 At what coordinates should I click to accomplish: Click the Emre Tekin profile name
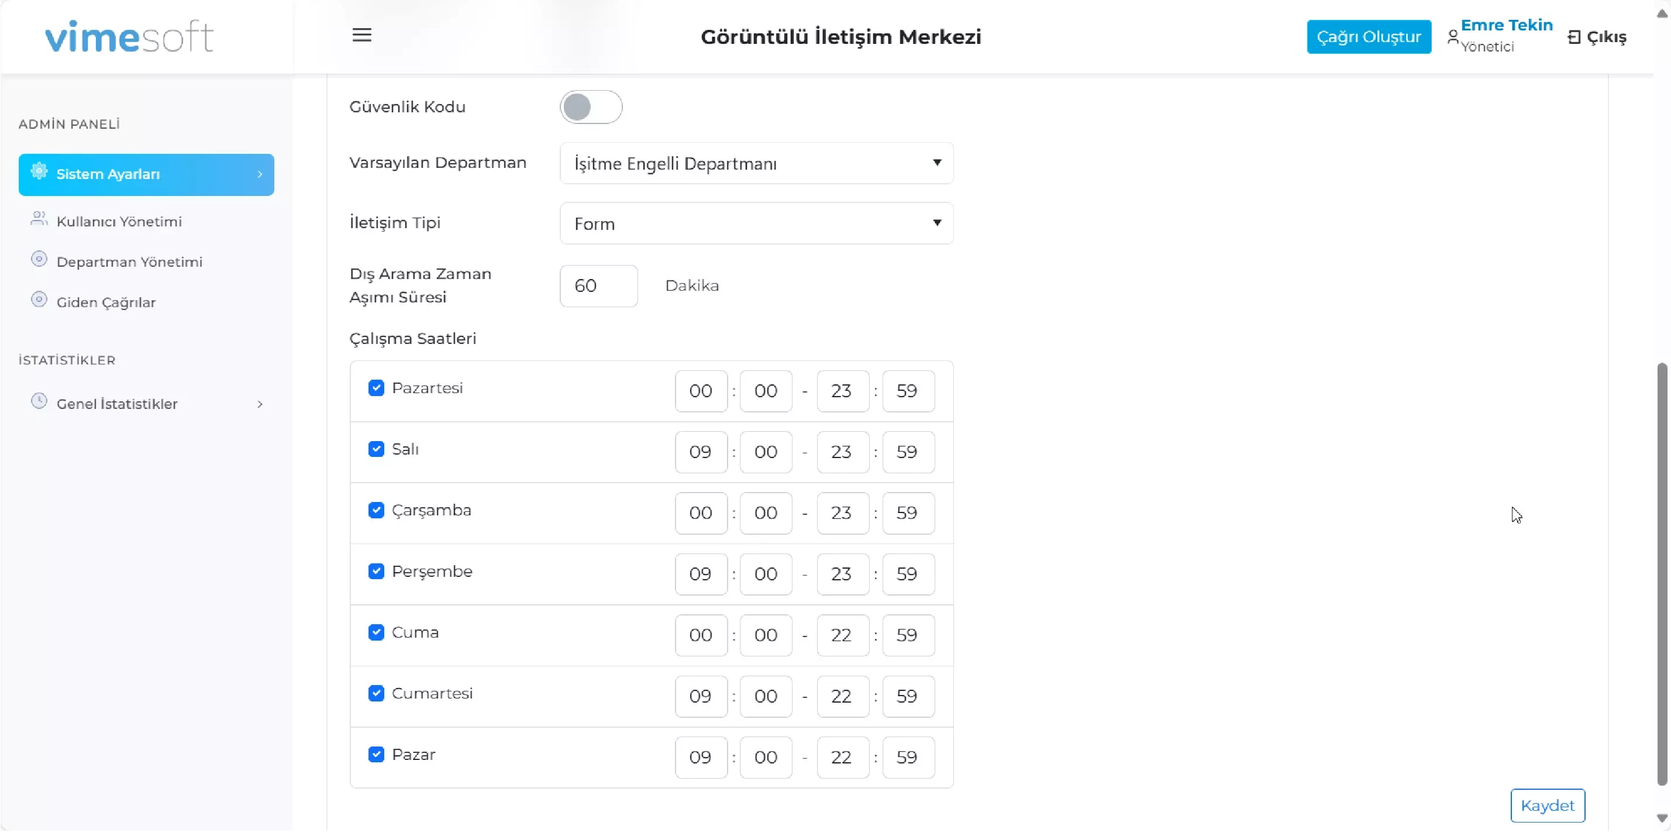[1506, 25]
